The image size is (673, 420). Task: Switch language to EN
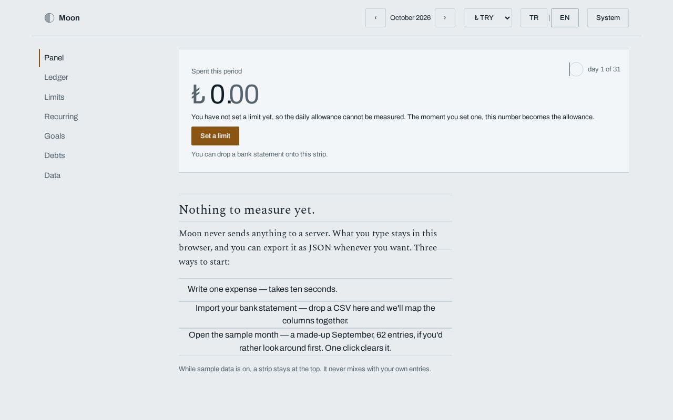click(565, 18)
